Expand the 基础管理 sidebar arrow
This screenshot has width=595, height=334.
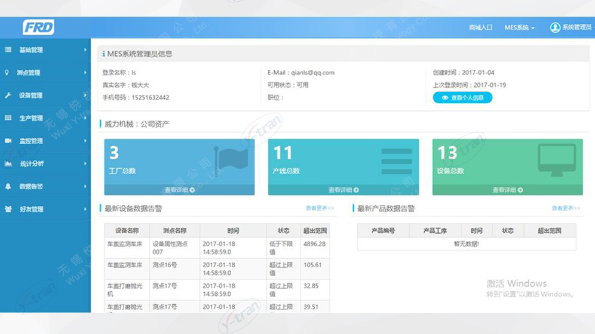coord(85,50)
